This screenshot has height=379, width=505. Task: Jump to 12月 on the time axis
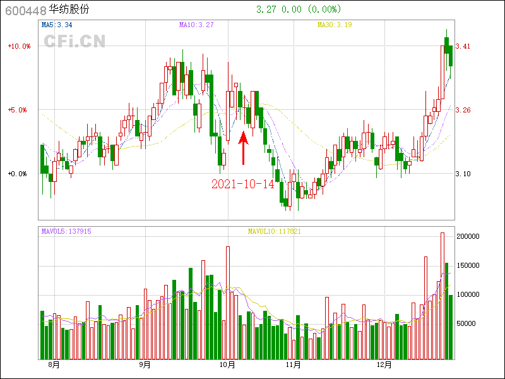click(x=384, y=365)
